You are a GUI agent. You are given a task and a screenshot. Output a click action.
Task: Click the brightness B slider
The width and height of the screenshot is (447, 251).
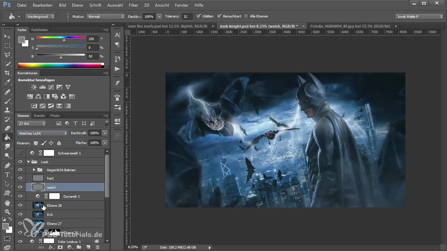61,55
